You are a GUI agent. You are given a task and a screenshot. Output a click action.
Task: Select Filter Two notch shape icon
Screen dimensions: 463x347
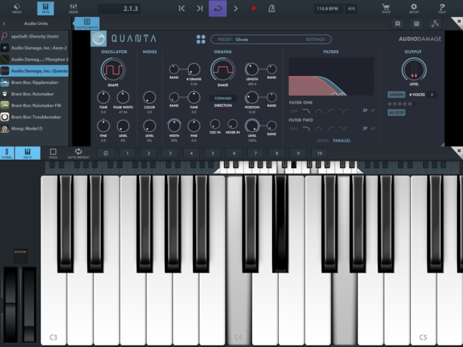(x=344, y=129)
